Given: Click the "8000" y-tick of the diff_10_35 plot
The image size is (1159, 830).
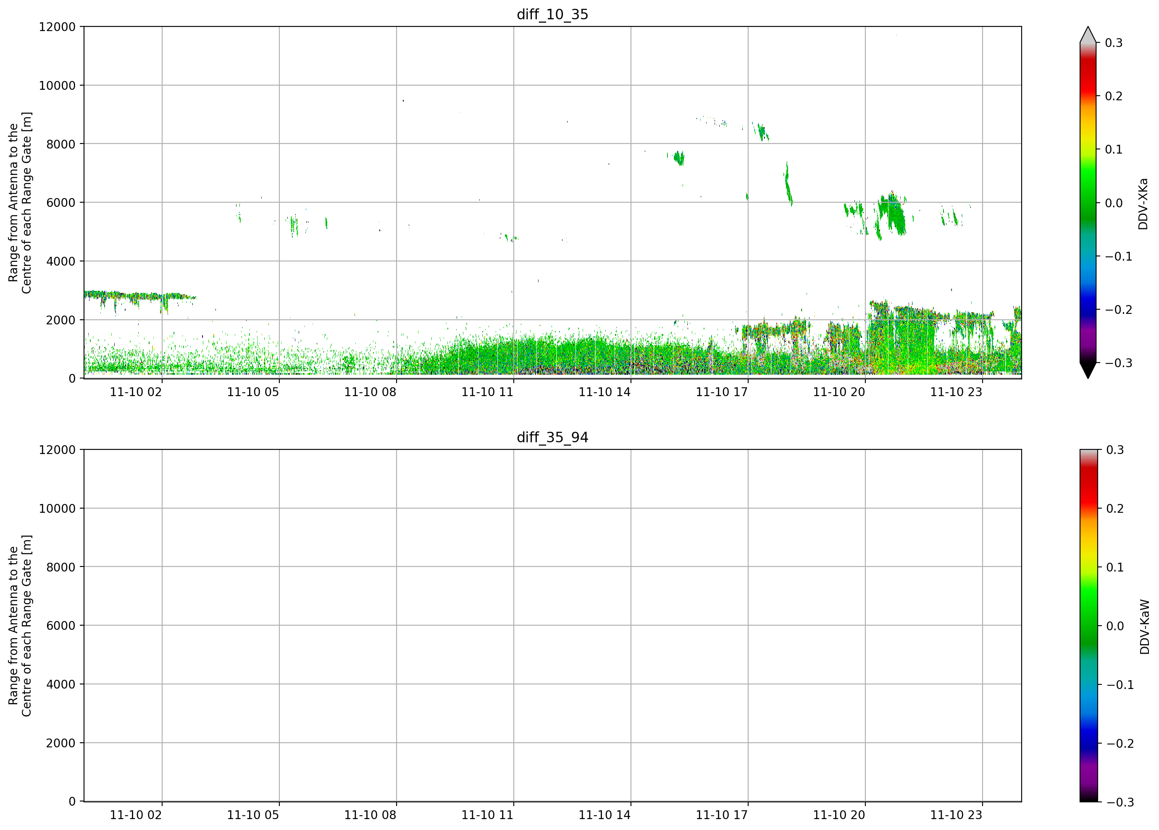Looking at the screenshot, I should pyautogui.click(x=61, y=144).
